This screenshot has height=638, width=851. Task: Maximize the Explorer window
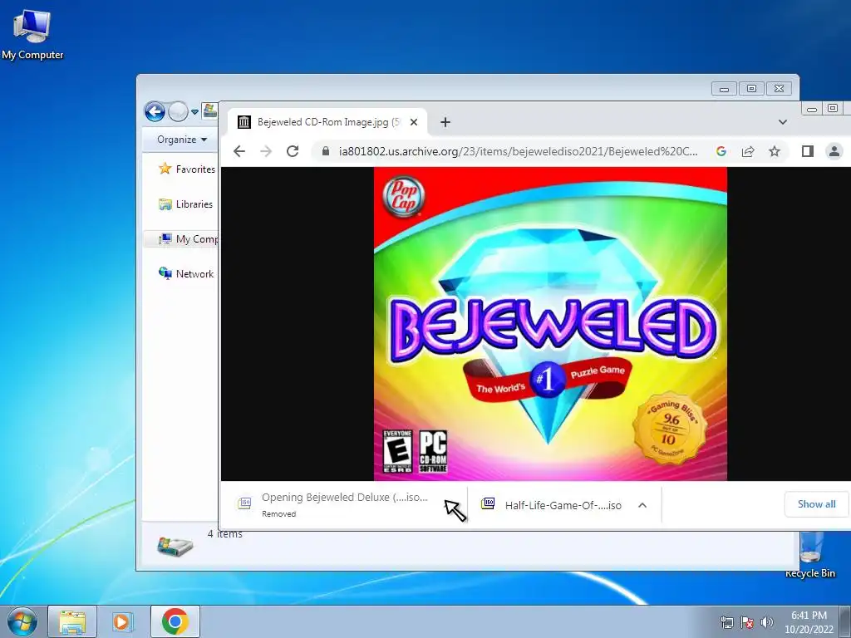751,88
